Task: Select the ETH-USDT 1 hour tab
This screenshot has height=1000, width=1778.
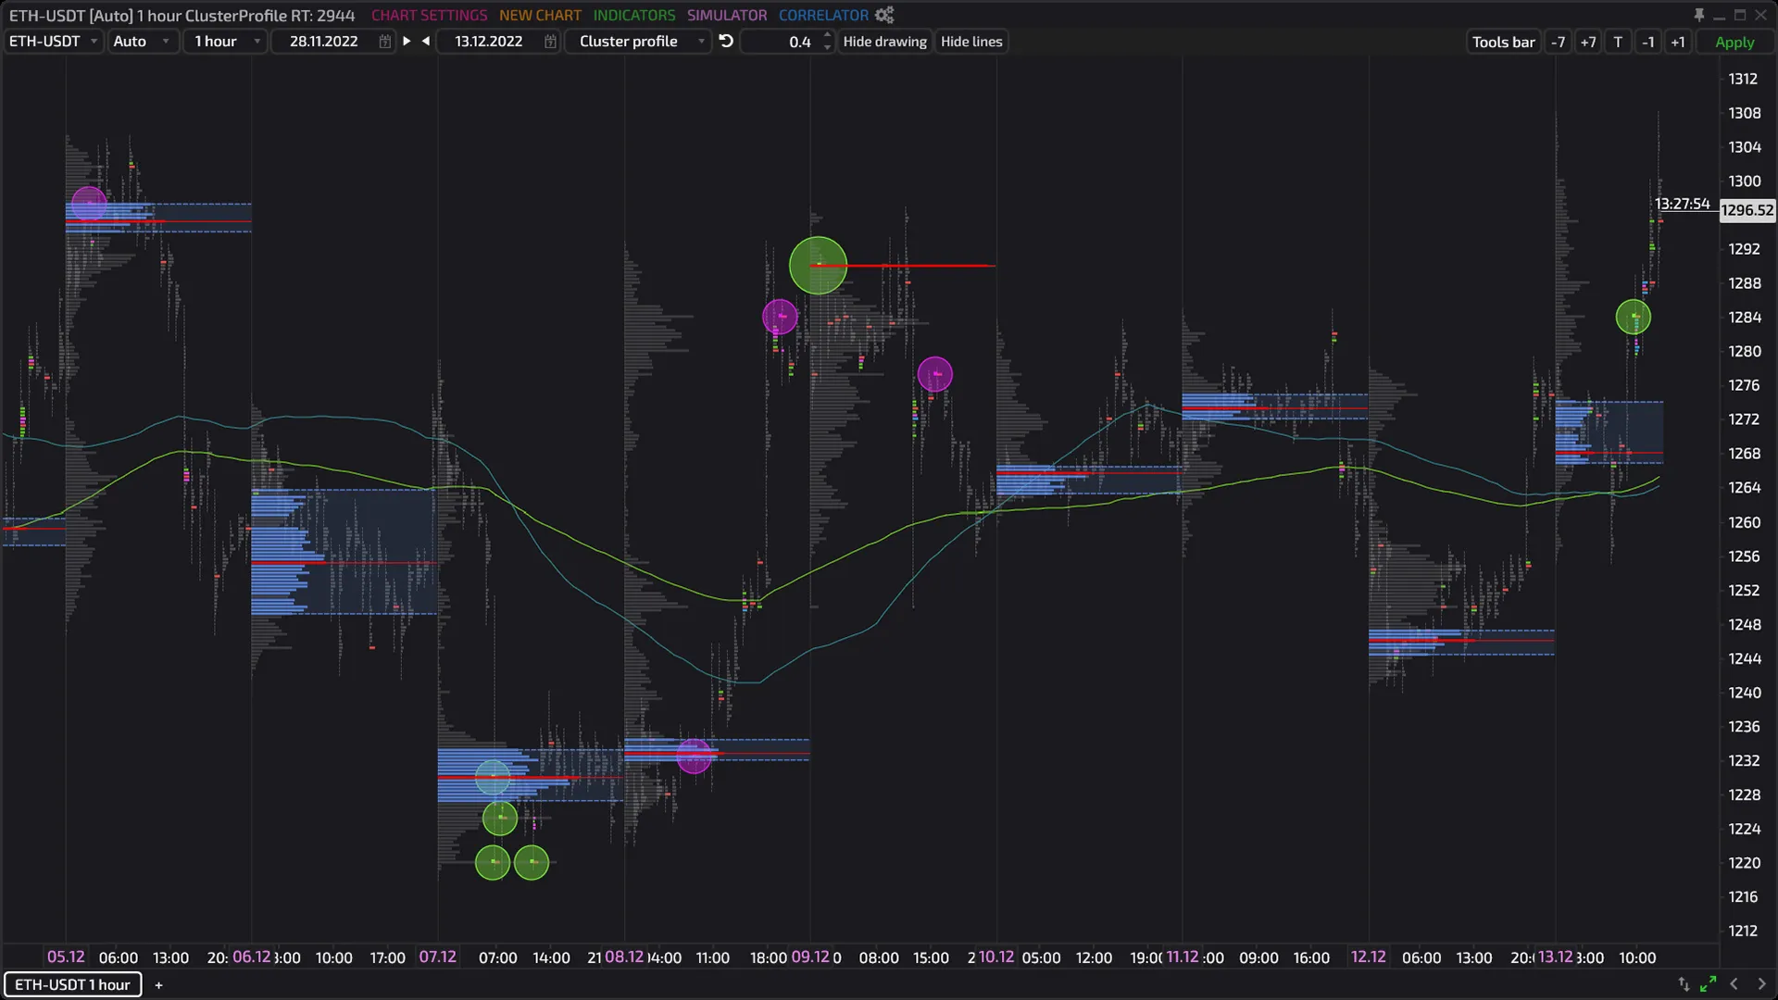Action: click(72, 984)
